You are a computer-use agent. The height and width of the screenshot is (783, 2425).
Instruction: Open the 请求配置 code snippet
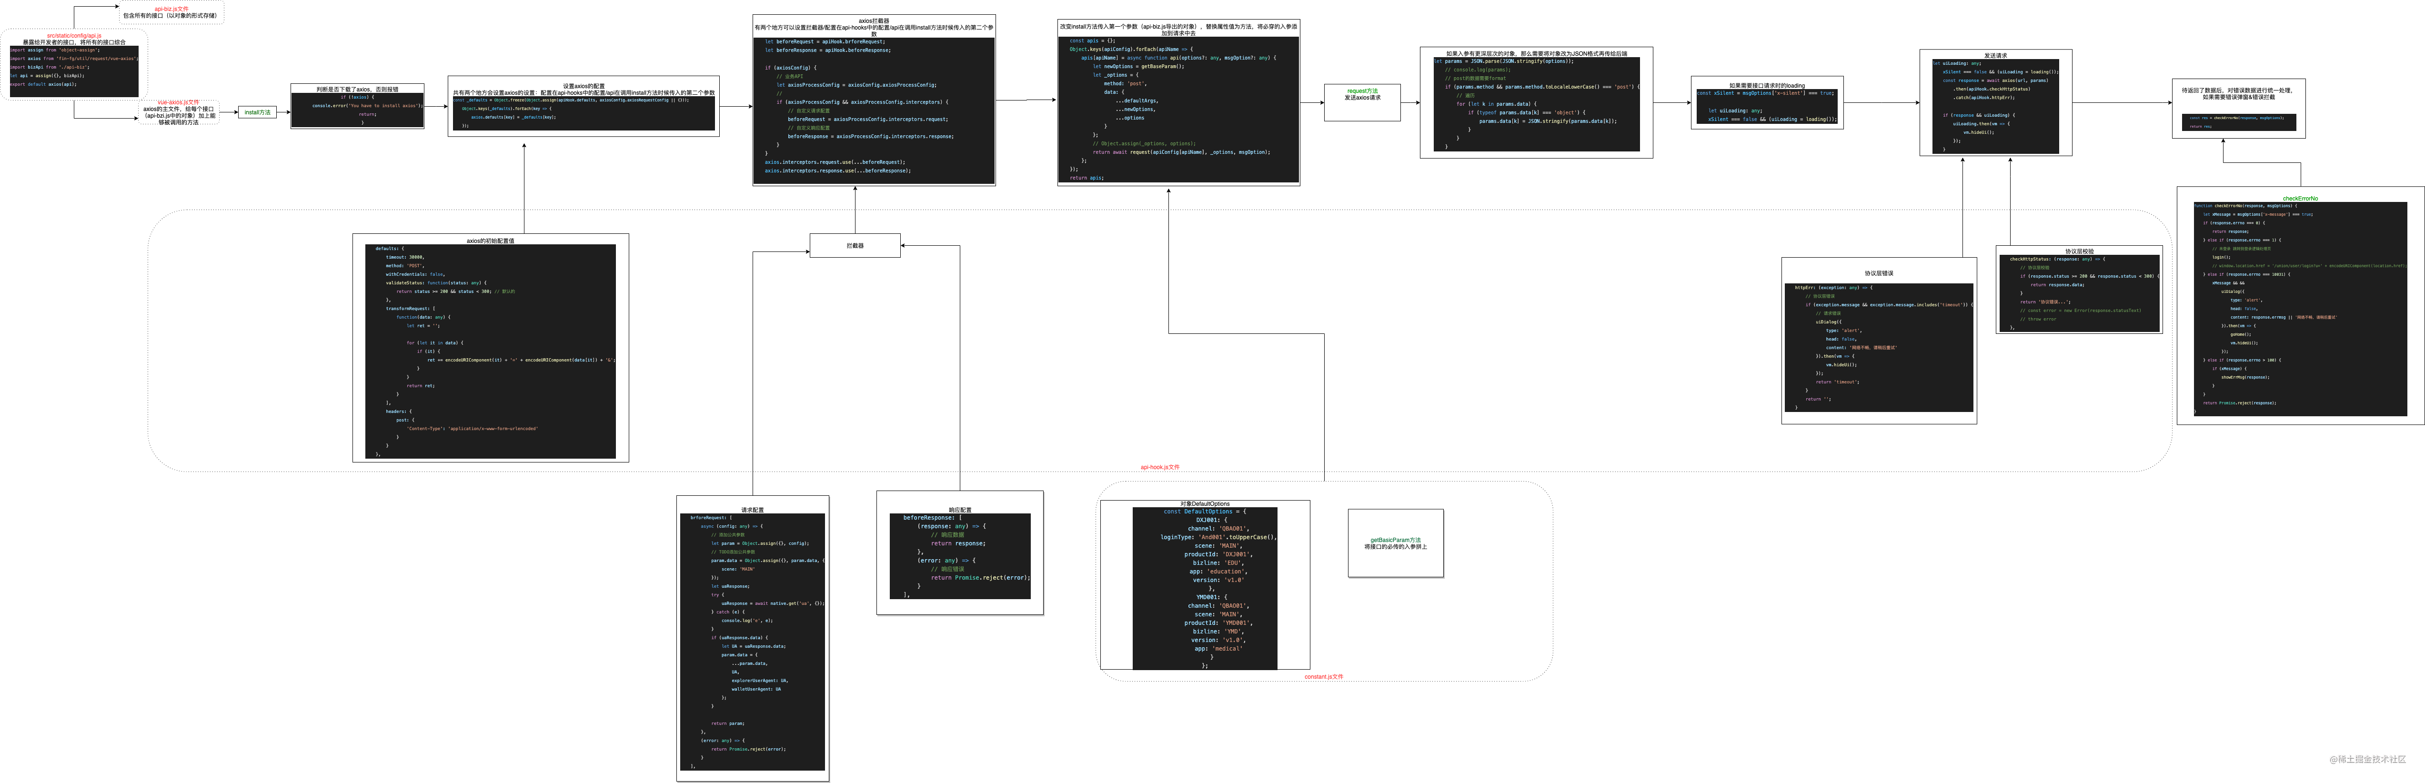[752, 641]
